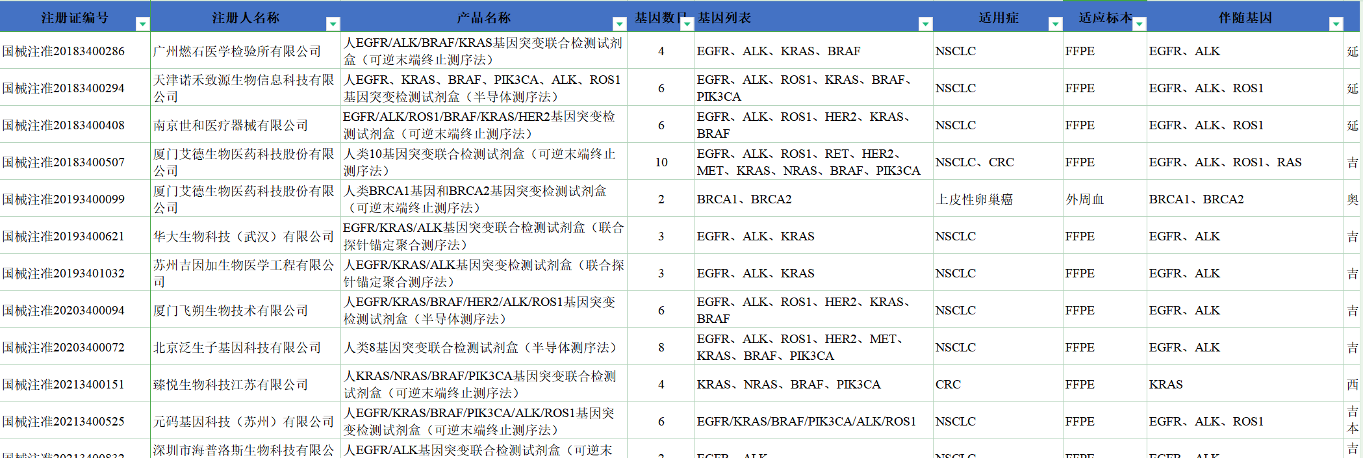Click gene count 8 cell
Viewport: 1363px width, 458px height.
click(661, 347)
